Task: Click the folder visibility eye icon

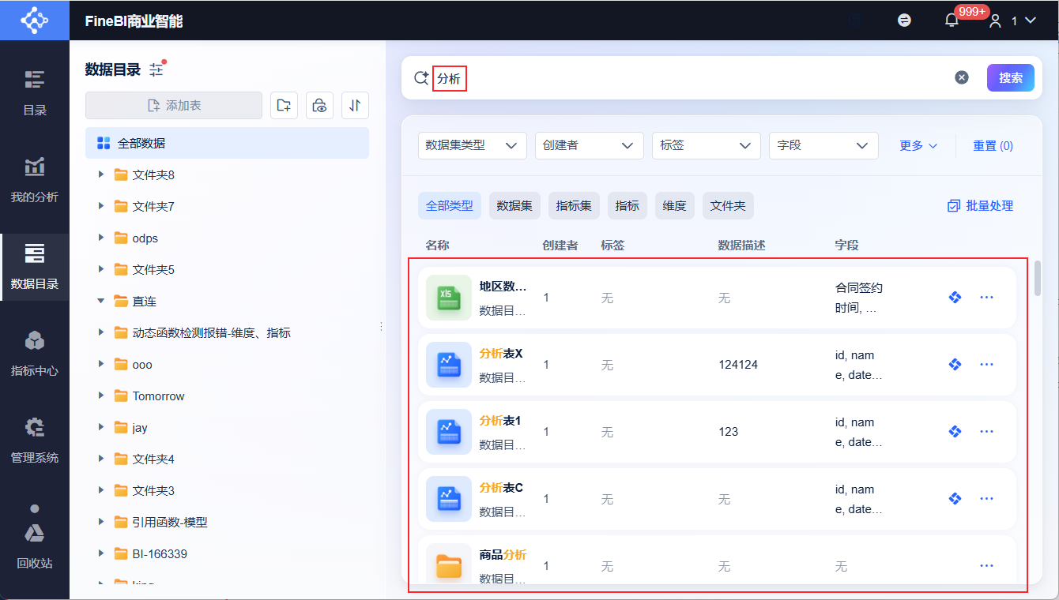Action: pyautogui.click(x=319, y=105)
